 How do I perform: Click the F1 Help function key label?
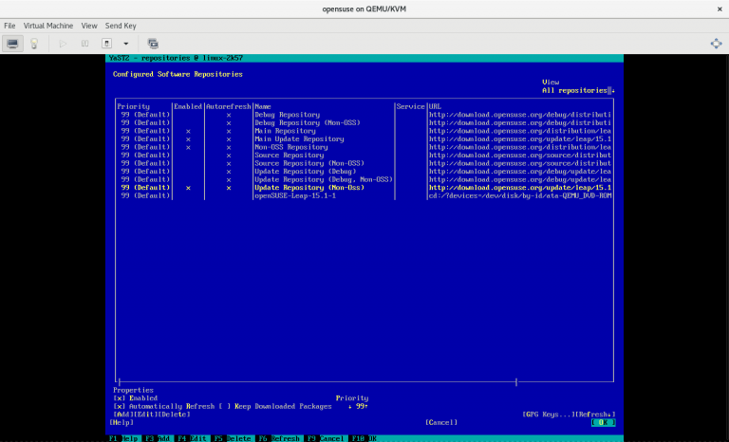pyautogui.click(x=123, y=438)
